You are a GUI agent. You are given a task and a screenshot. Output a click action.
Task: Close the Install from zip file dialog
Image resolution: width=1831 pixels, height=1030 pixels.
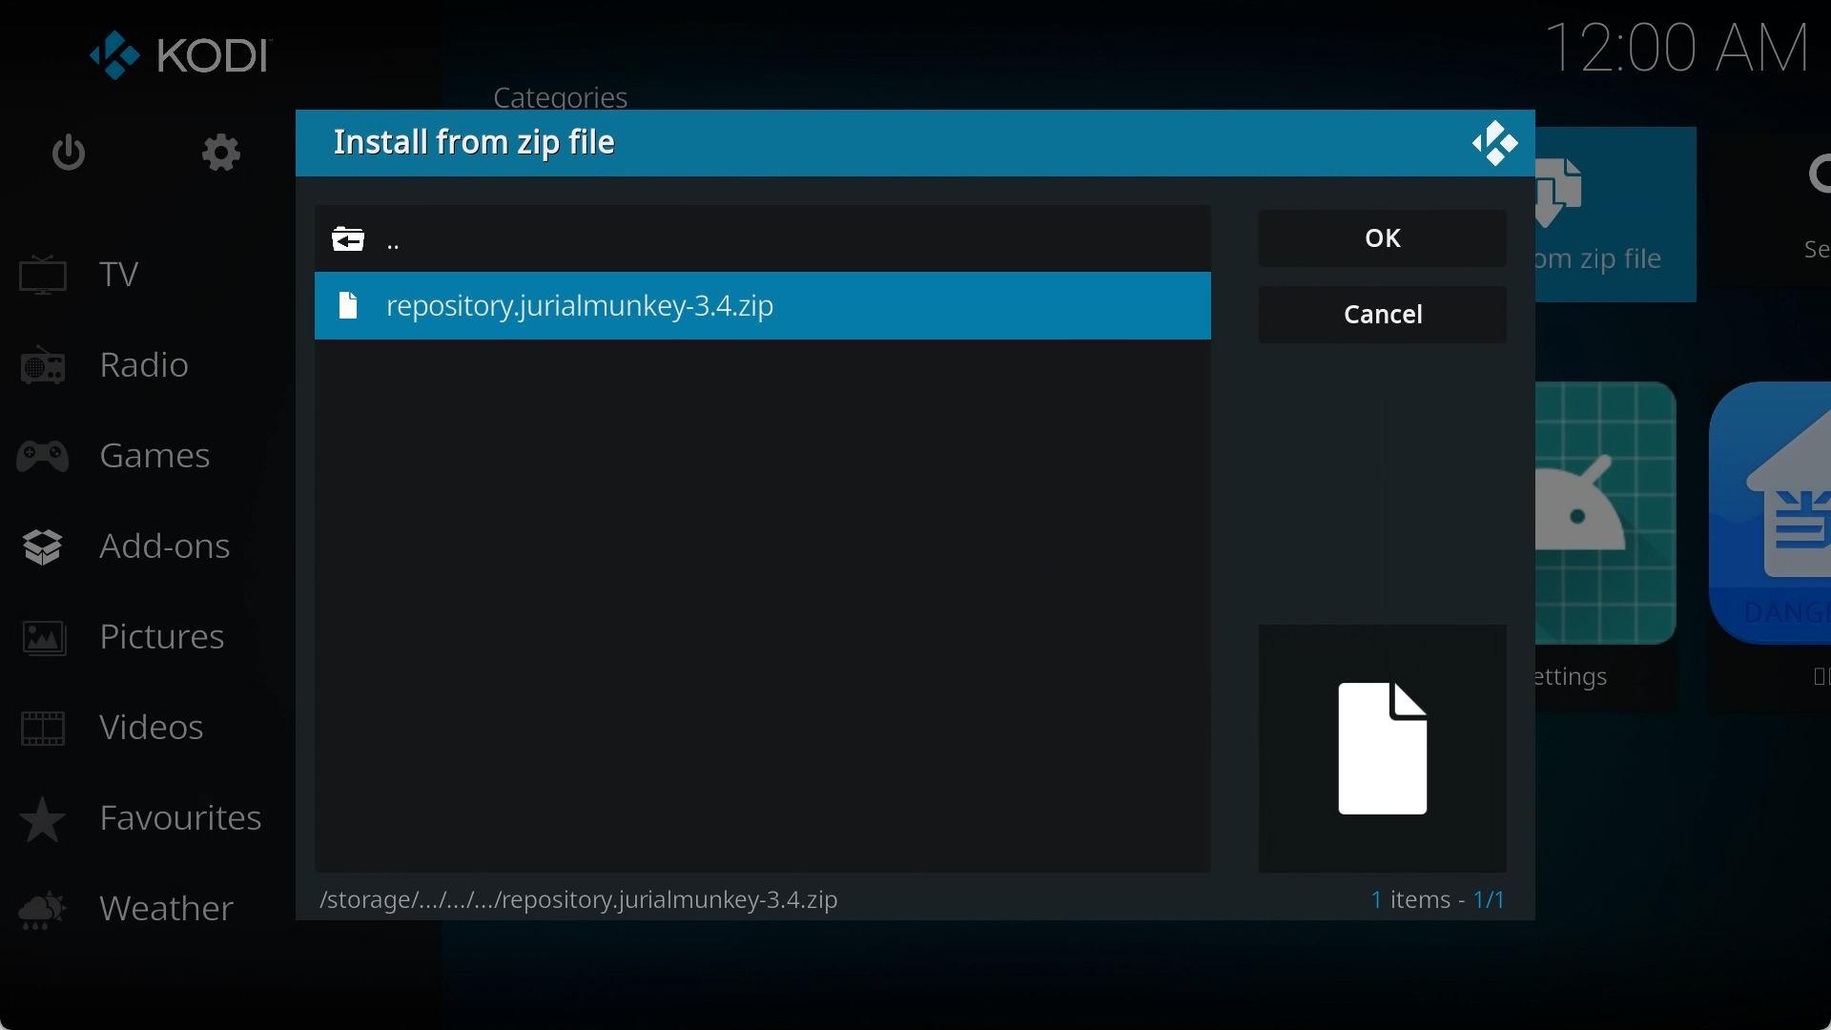tap(1494, 144)
